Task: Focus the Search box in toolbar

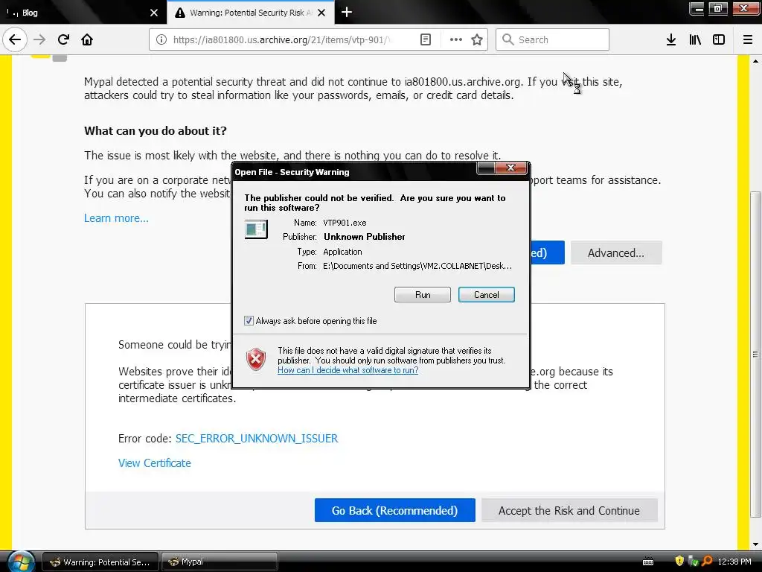Action: pyautogui.click(x=552, y=39)
